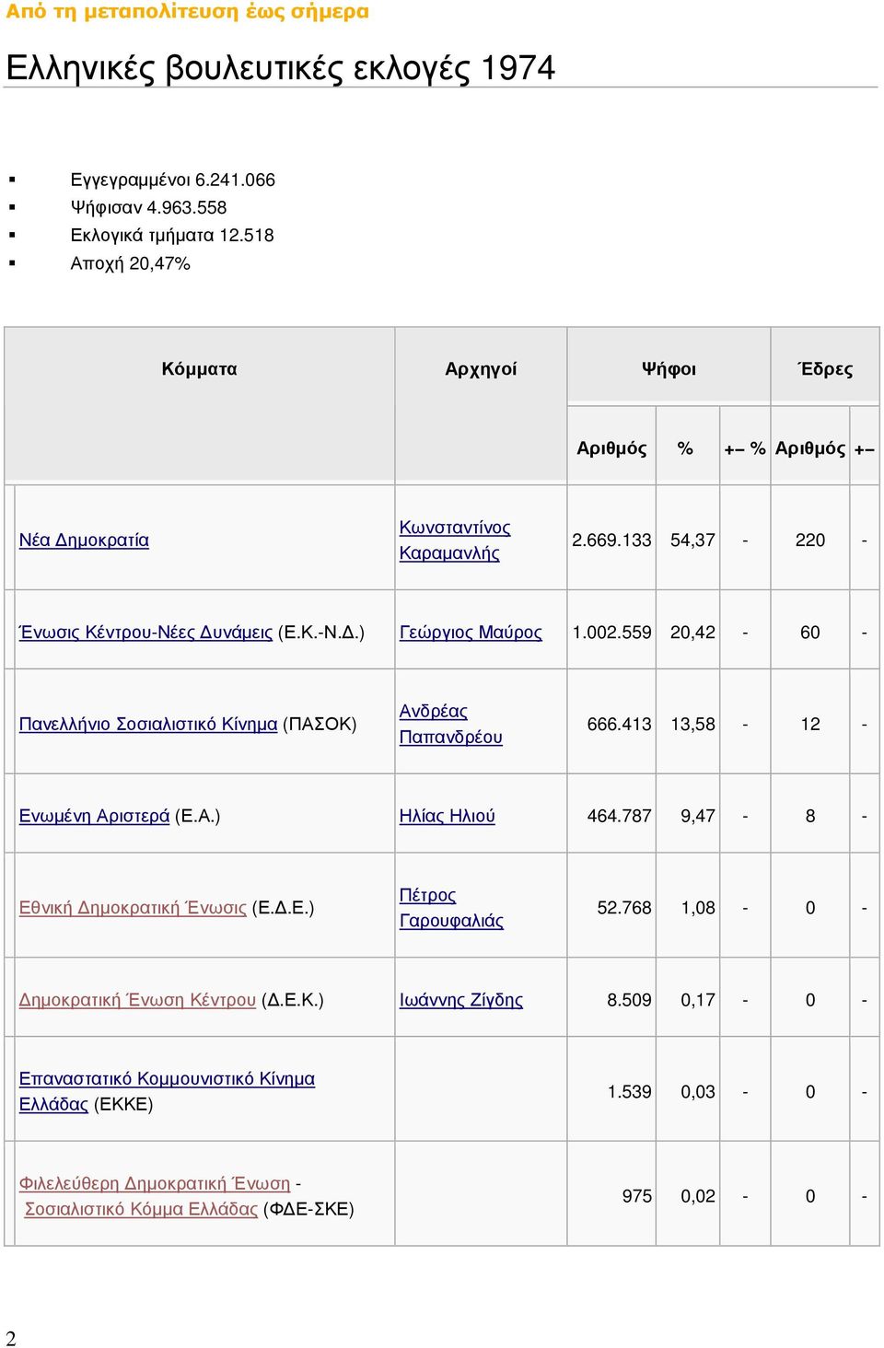Select the vote count 2.669.133

(x=611, y=540)
